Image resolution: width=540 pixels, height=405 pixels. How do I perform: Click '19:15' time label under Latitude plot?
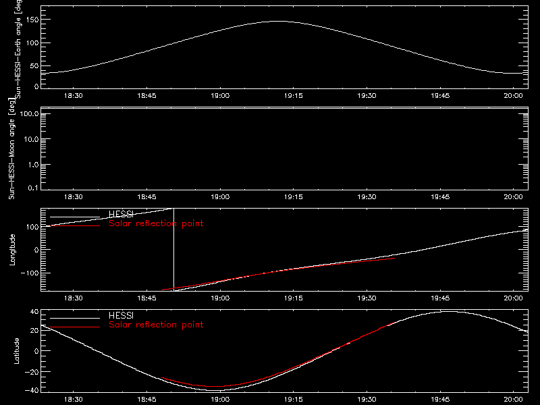click(294, 400)
